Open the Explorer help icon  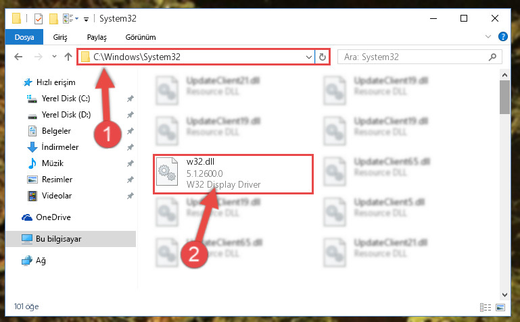[502, 36]
